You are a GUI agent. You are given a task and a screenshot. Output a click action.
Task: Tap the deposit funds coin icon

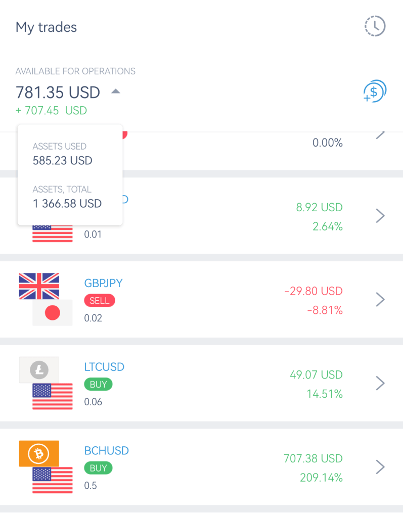[375, 91]
